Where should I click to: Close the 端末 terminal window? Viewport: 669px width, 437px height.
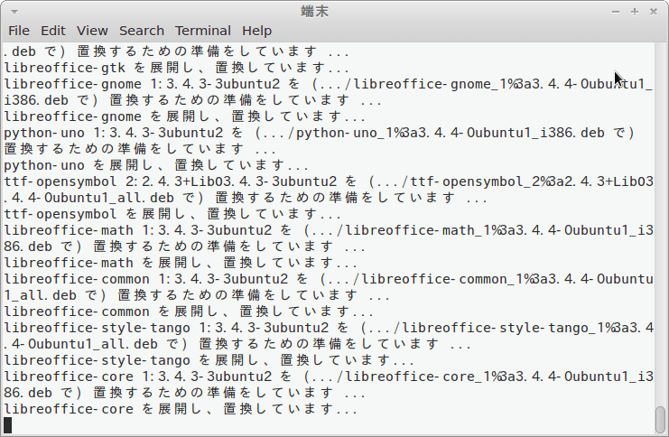pos(654,12)
